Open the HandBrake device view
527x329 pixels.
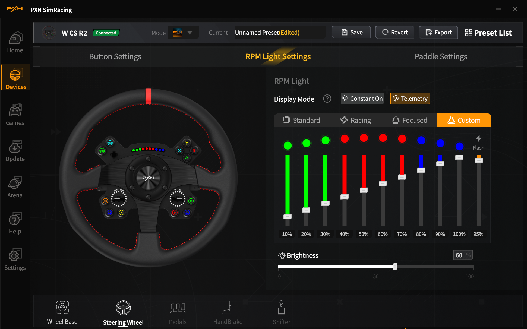click(x=228, y=312)
